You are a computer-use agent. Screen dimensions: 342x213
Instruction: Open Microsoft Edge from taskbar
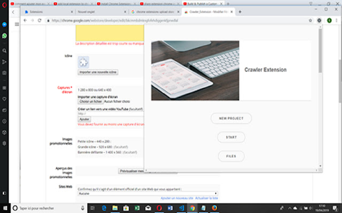(x=104, y=208)
